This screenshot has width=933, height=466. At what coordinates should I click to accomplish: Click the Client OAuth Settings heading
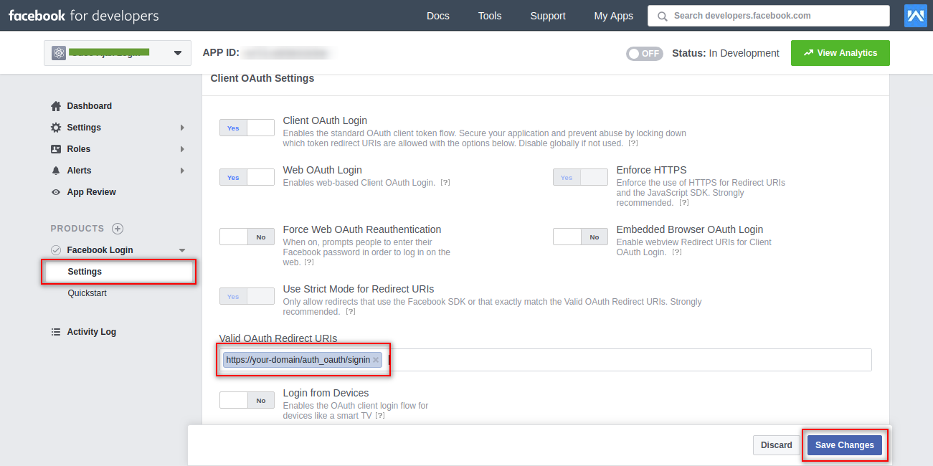pyautogui.click(x=262, y=78)
